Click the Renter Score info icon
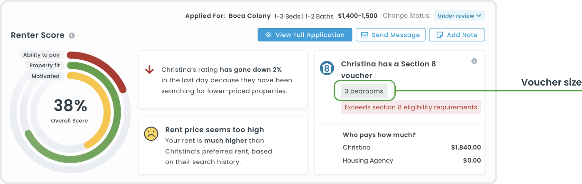Image resolution: width=582 pixels, height=184 pixels. (x=72, y=36)
